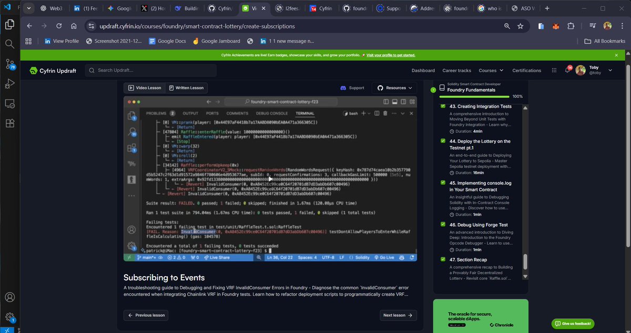The image size is (631, 333).
Task: Toggle checkbox for 45. Implementing console.log
Action: [443, 183]
